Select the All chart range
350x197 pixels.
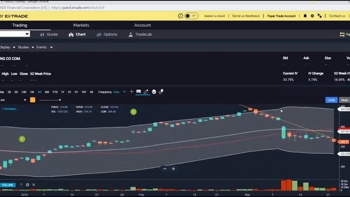(91, 92)
